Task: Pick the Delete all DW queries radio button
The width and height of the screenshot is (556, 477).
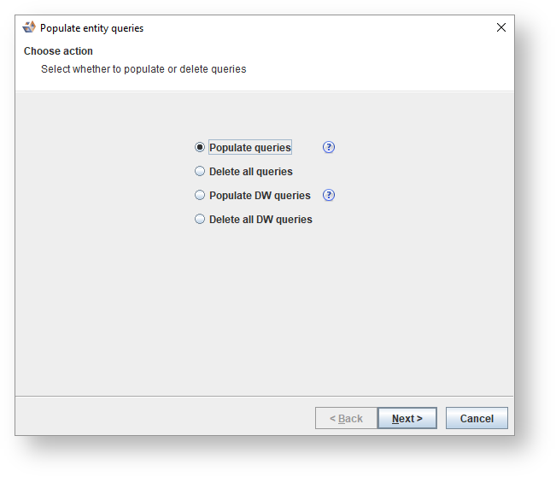Action: pyautogui.click(x=200, y=219)
